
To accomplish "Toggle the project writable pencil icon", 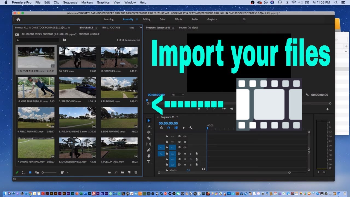I will [x=17, y=173].
